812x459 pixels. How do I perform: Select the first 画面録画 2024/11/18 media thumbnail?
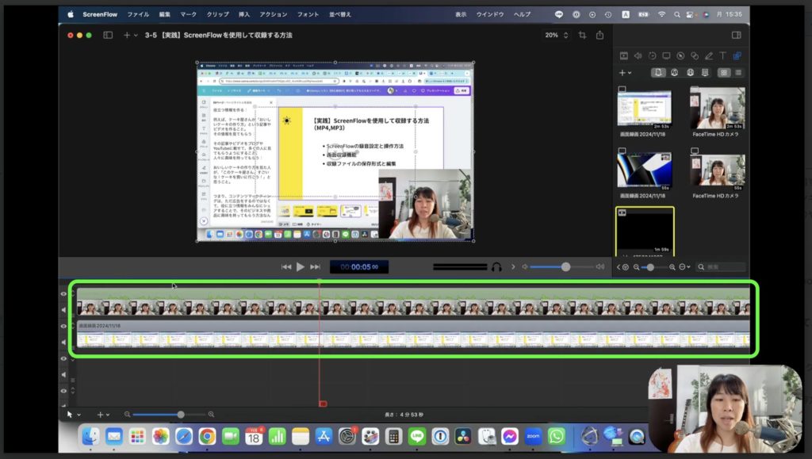click(644, 108)
